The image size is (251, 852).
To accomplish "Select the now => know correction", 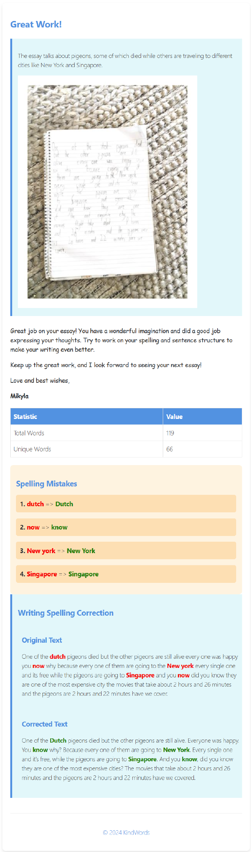I will 126,527.
